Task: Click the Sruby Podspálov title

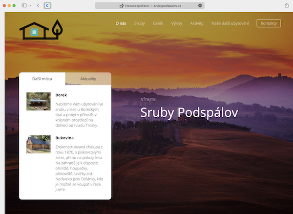Action: [189, 112]
